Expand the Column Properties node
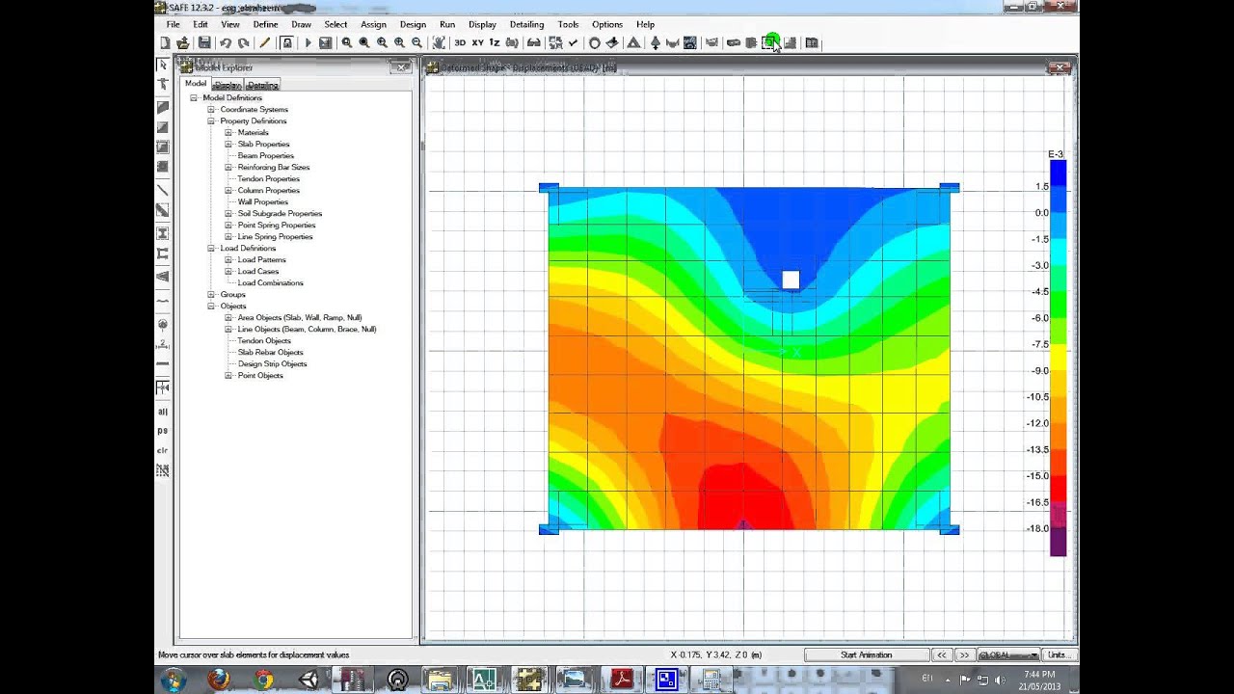 pyautogui.click(x=228, y=191)
